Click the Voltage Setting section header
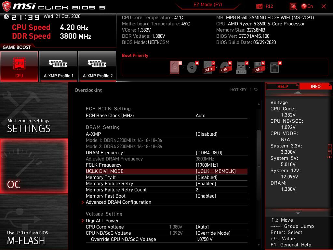This screenshot has width=333, height=250. (104, 214)
